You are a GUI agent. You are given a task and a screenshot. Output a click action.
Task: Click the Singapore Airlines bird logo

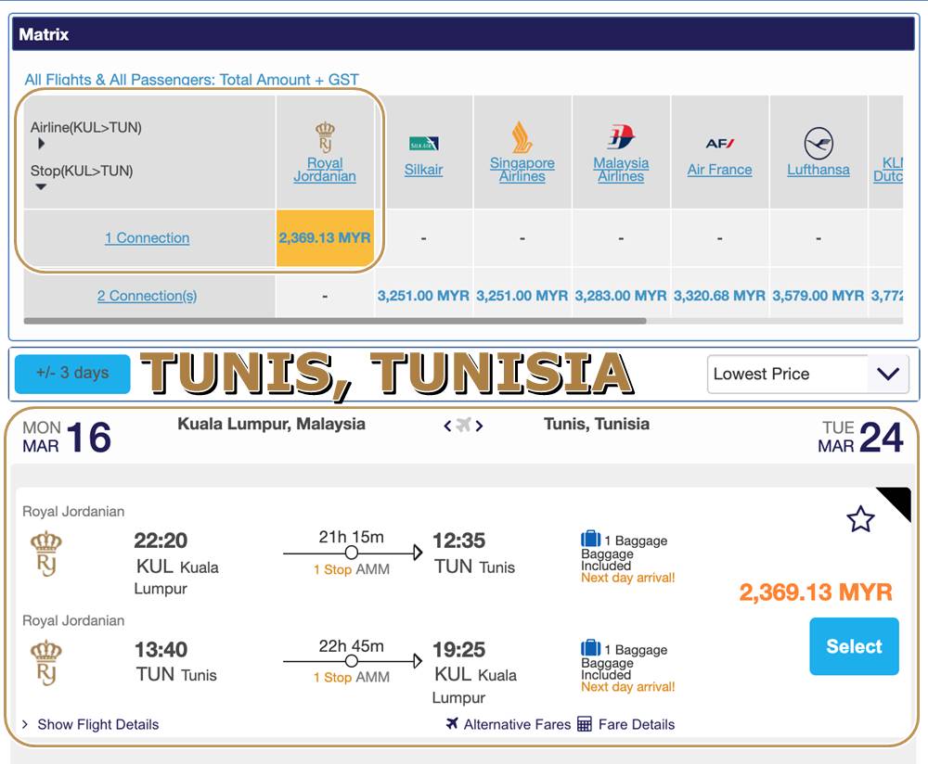pyautogui.click(x=522, y=137)
